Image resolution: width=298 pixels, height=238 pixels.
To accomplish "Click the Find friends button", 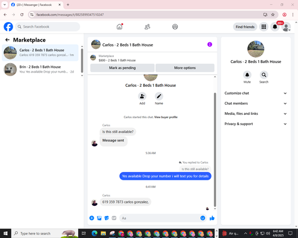I will pos(245,27).
